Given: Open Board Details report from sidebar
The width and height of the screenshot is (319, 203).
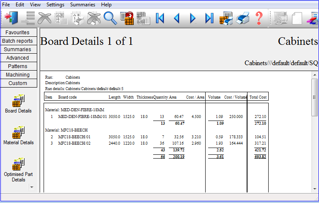Looking at the screenshot, I should [x=18, y=104].
